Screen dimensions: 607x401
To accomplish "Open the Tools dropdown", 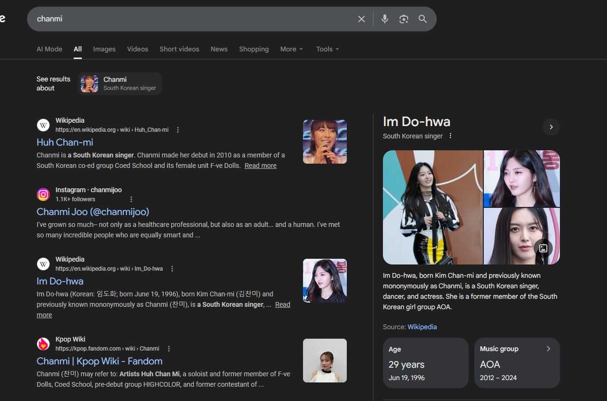I will (328, 49).
